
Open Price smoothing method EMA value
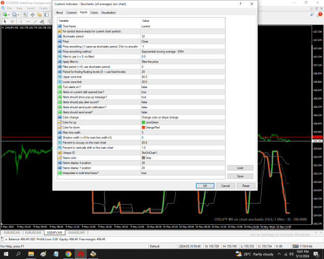coord(182,52)
